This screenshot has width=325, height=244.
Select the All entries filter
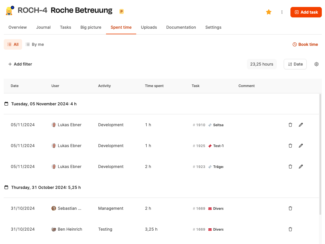(13, 44)
